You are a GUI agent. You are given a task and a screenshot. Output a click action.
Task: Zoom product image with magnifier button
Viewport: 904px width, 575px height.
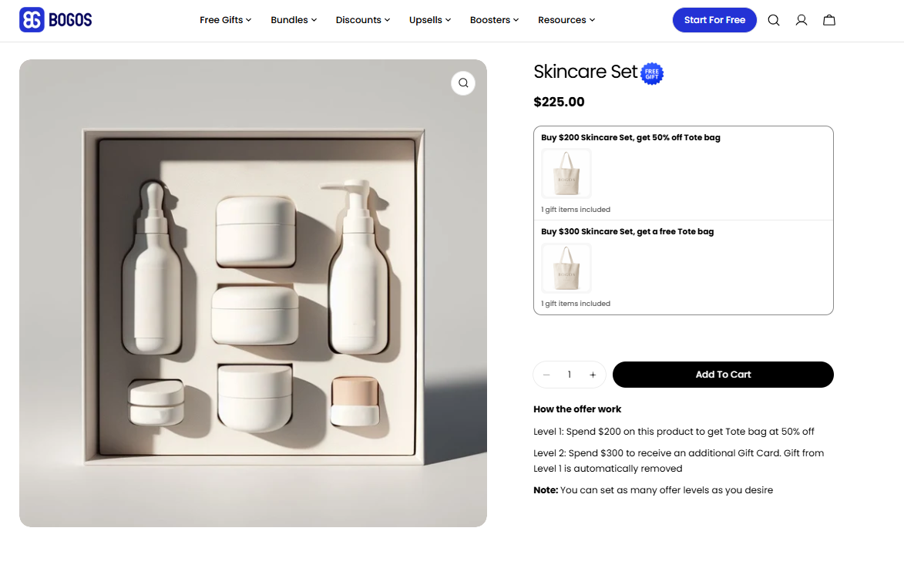pyautogui.click(x=463, y=83)
